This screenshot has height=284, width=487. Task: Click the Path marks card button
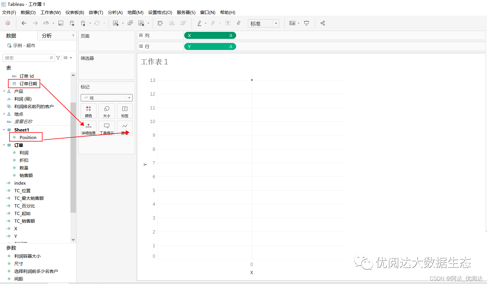click(x=125, y=128)
